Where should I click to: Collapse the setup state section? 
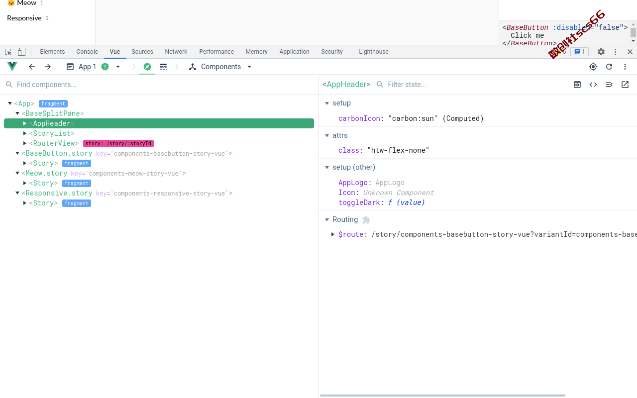pyautogui.click(x=327, y=103)
